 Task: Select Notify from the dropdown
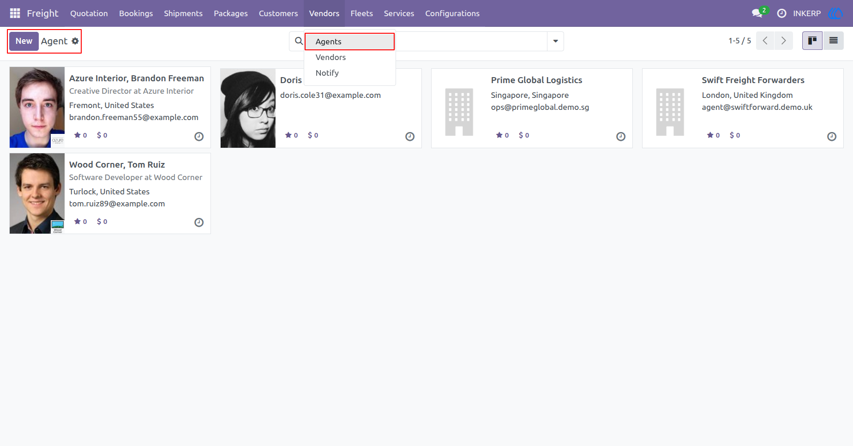349,73
